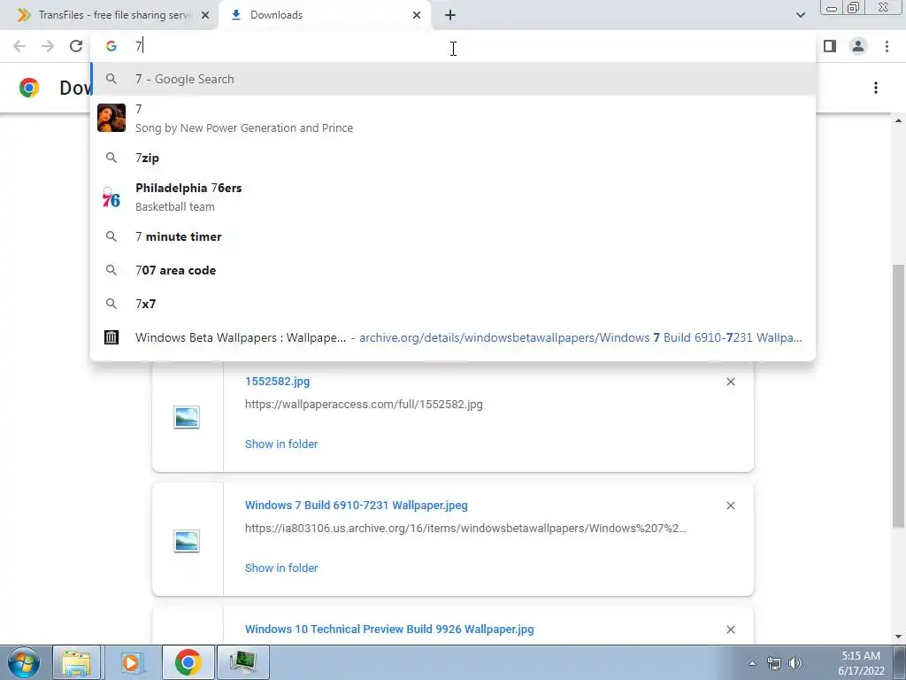The image size is (906, 680).
Task: Select the '7x7' suggestion
Action: click(x=453, y=304)
